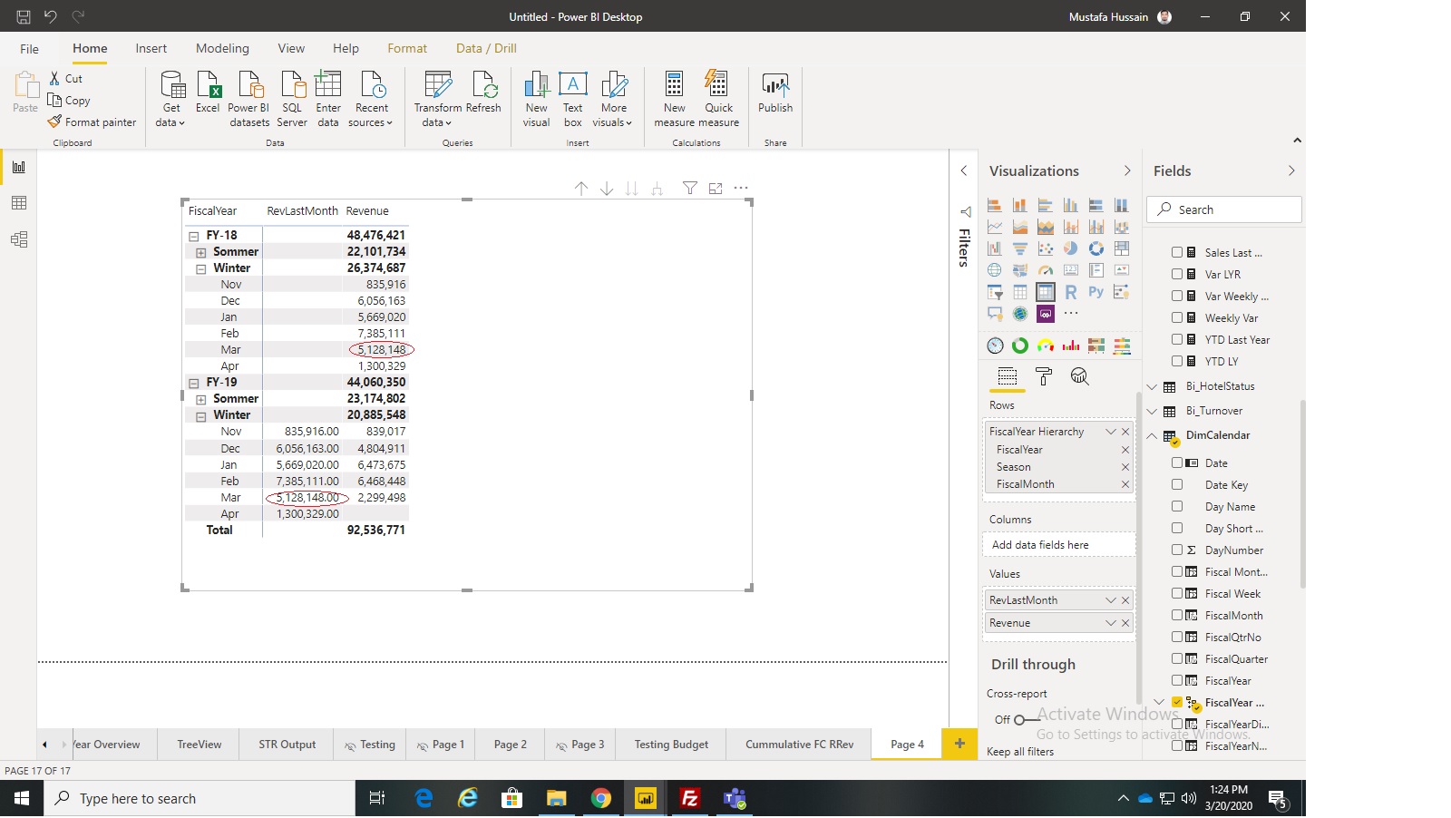Click the SQL Server source icon

(292, 99)
